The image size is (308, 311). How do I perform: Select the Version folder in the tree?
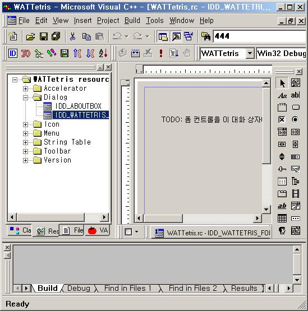tap(57, 160)
